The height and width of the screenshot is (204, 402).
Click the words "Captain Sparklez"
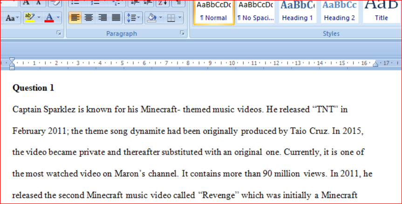pyautogui.click(x=44, y=110)
